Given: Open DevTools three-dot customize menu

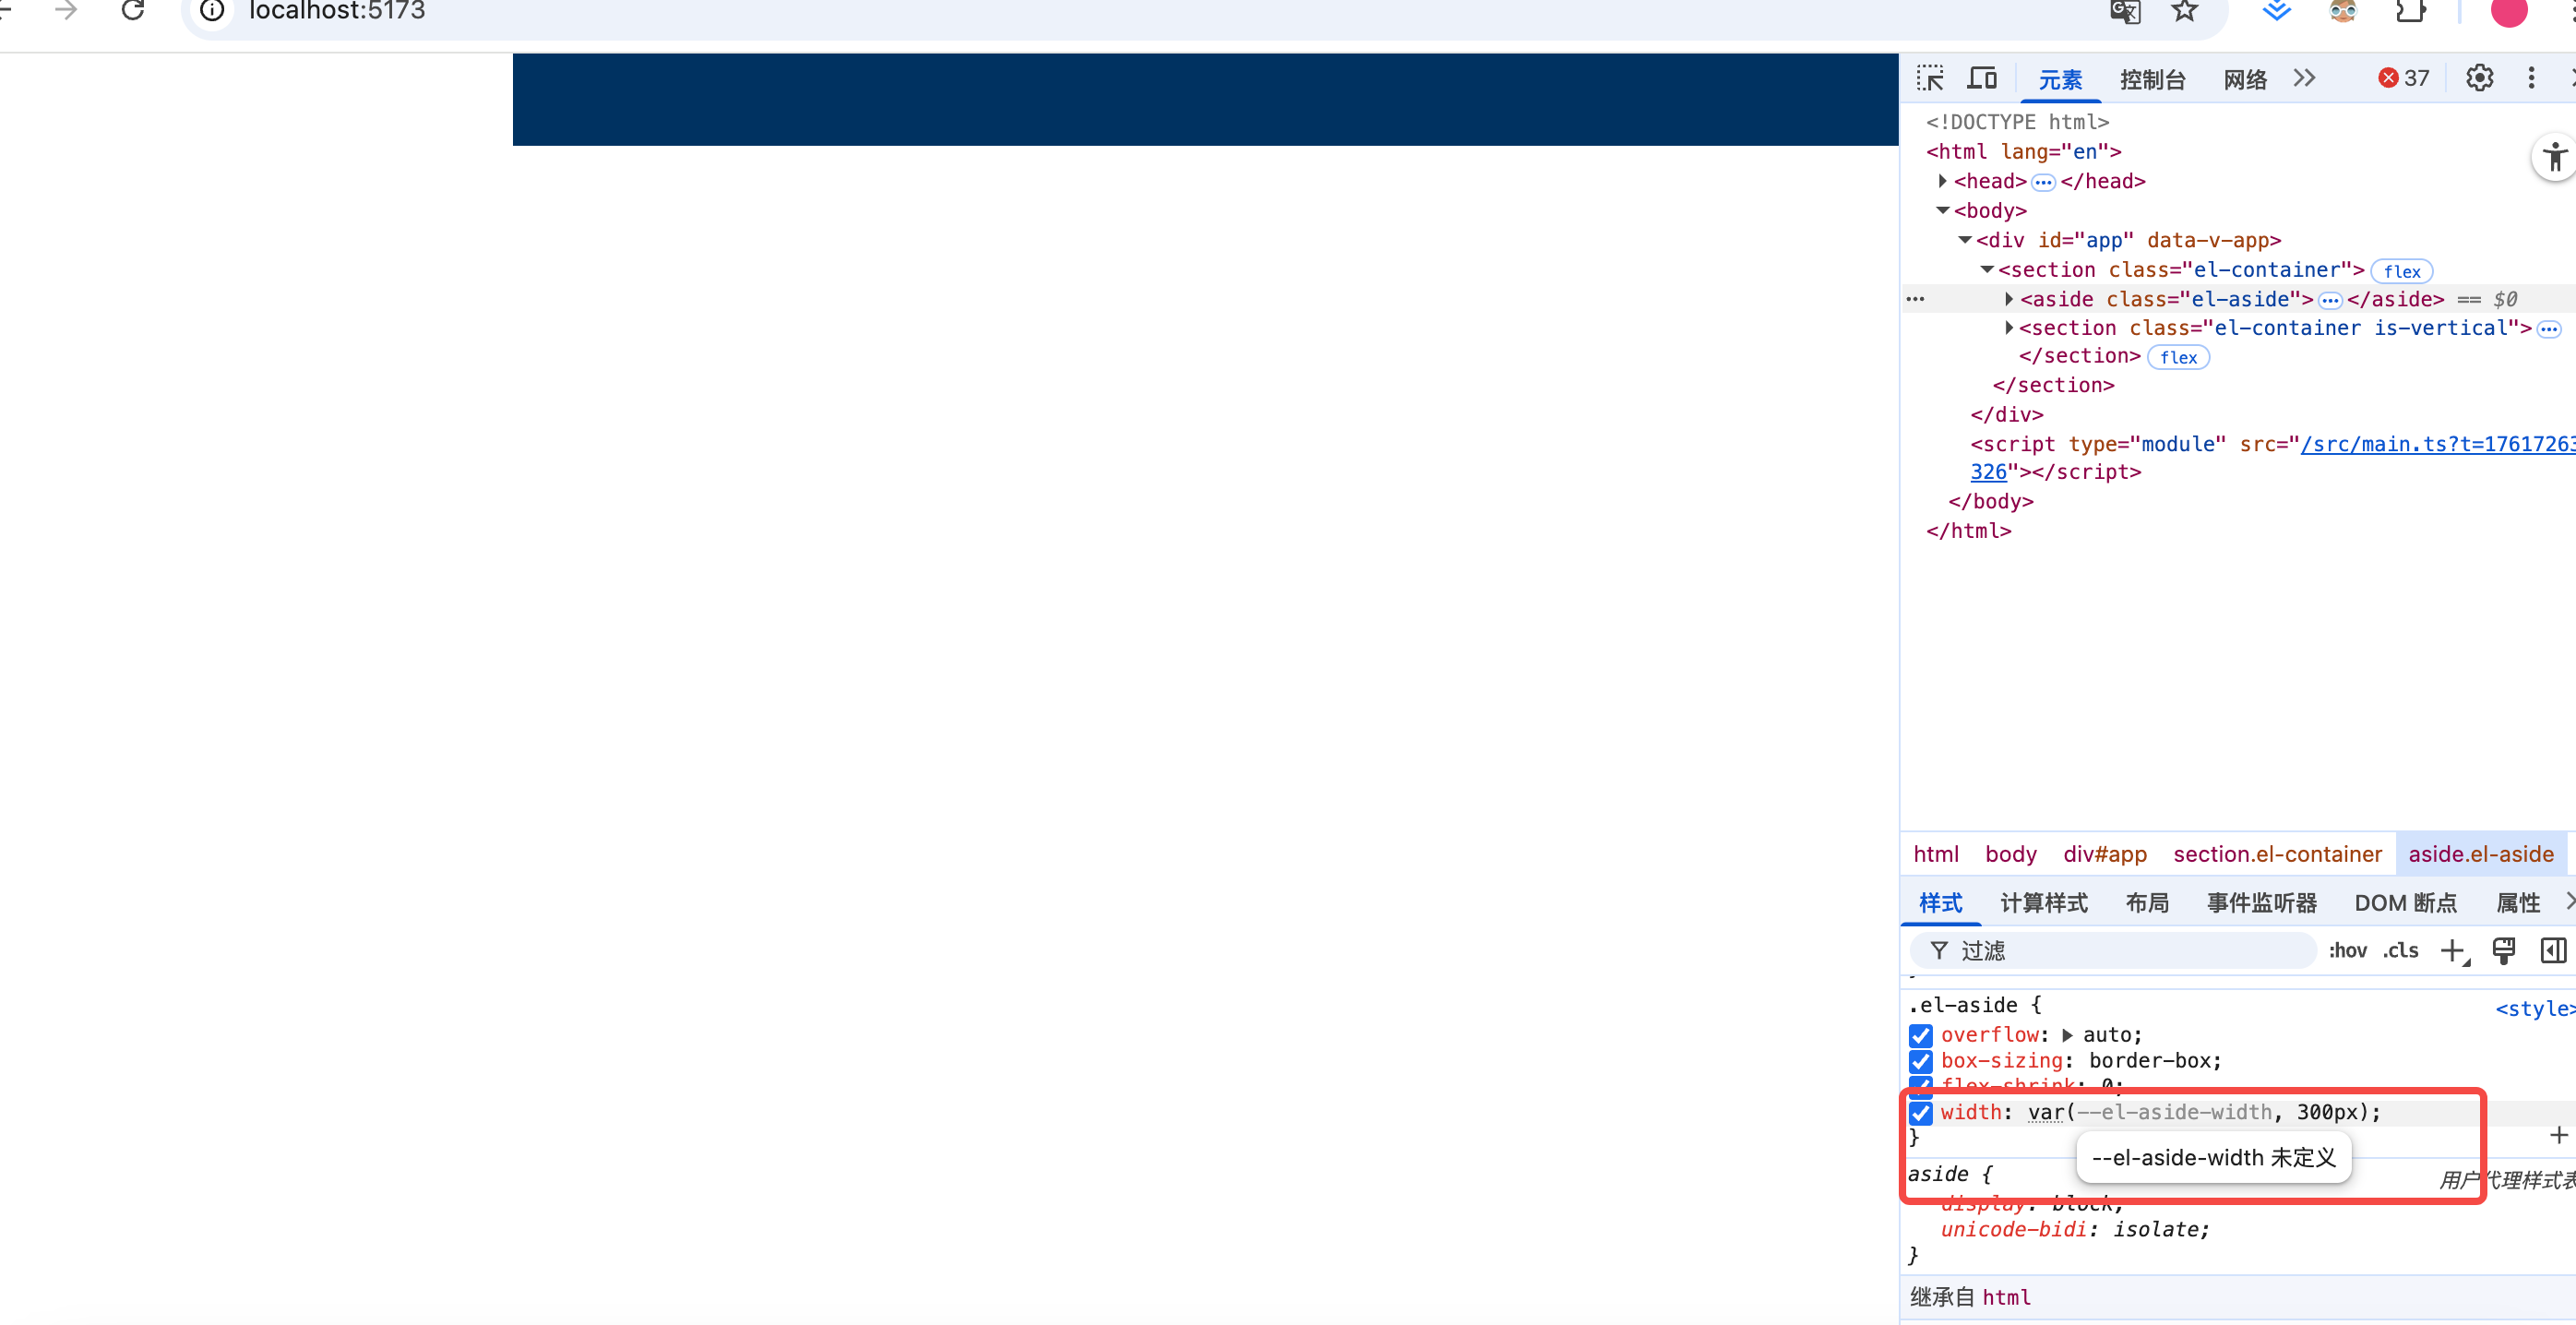Looking at the screenshot, I should click(2531, 78).
